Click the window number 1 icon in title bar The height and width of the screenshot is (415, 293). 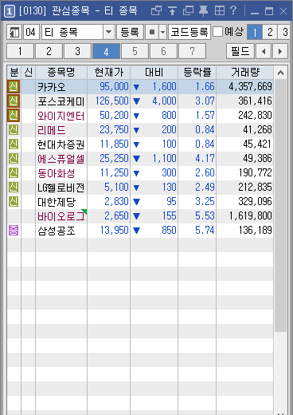pos(10,11)
